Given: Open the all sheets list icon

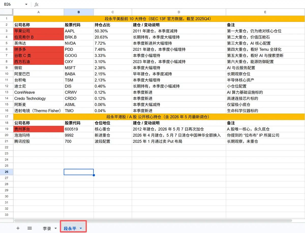Looking at the screenshot, I should 30,228.
